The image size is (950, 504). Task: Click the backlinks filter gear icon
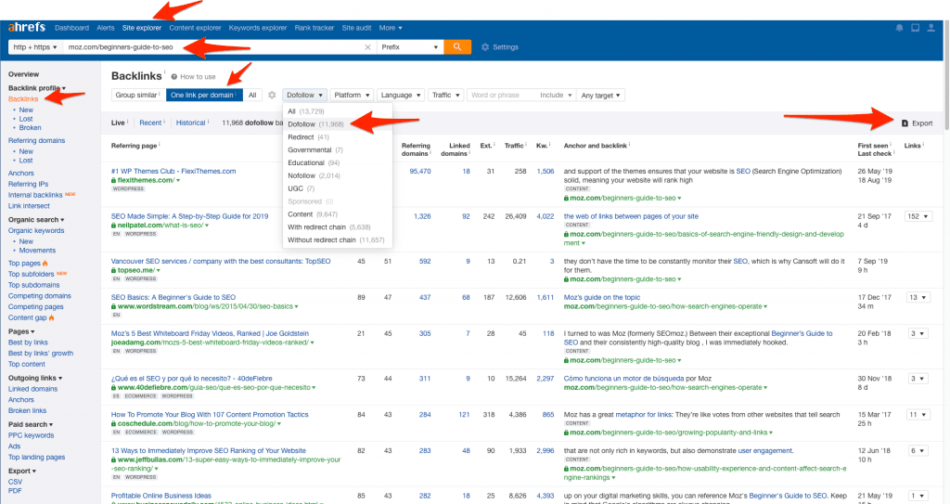(x=272, y=96)
